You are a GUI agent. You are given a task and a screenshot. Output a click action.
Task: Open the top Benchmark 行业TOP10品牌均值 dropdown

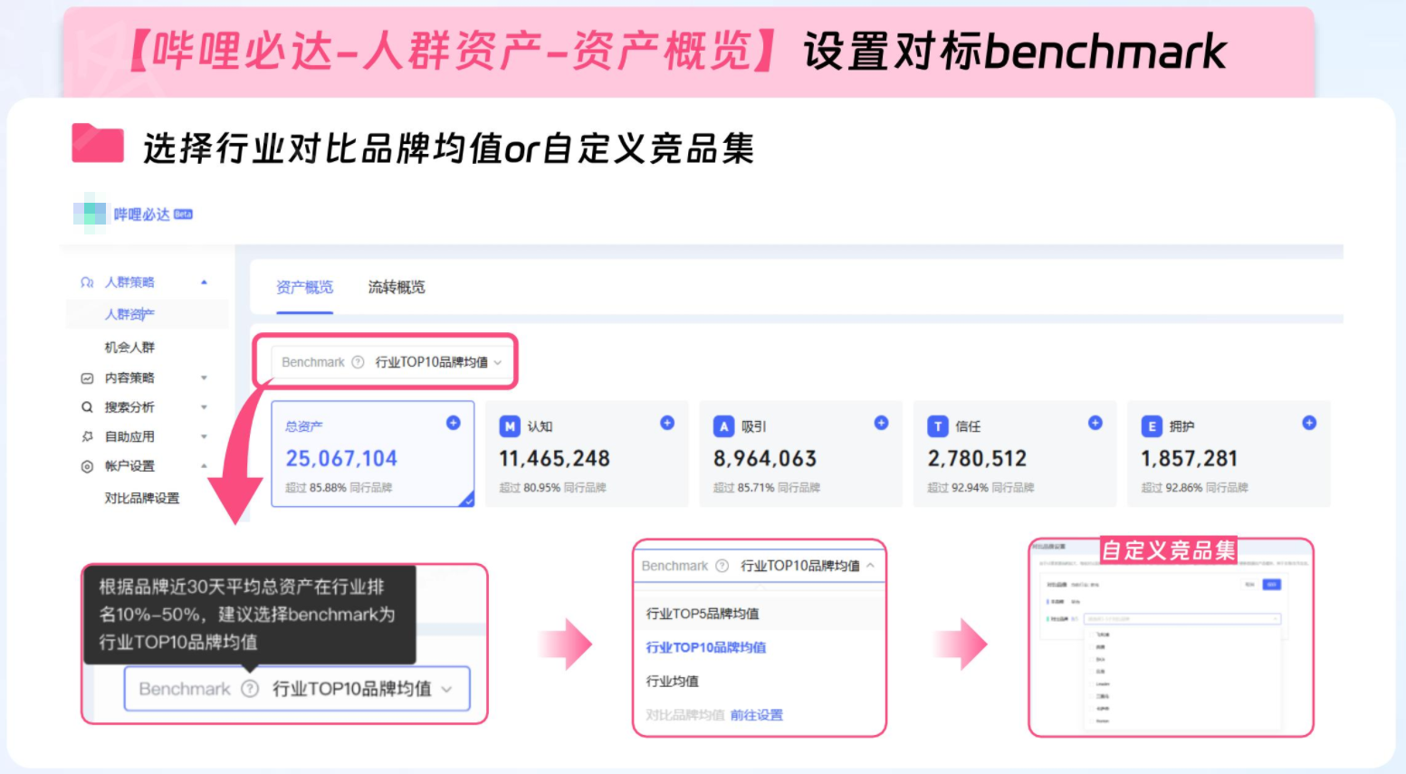[x=391, y=362]
